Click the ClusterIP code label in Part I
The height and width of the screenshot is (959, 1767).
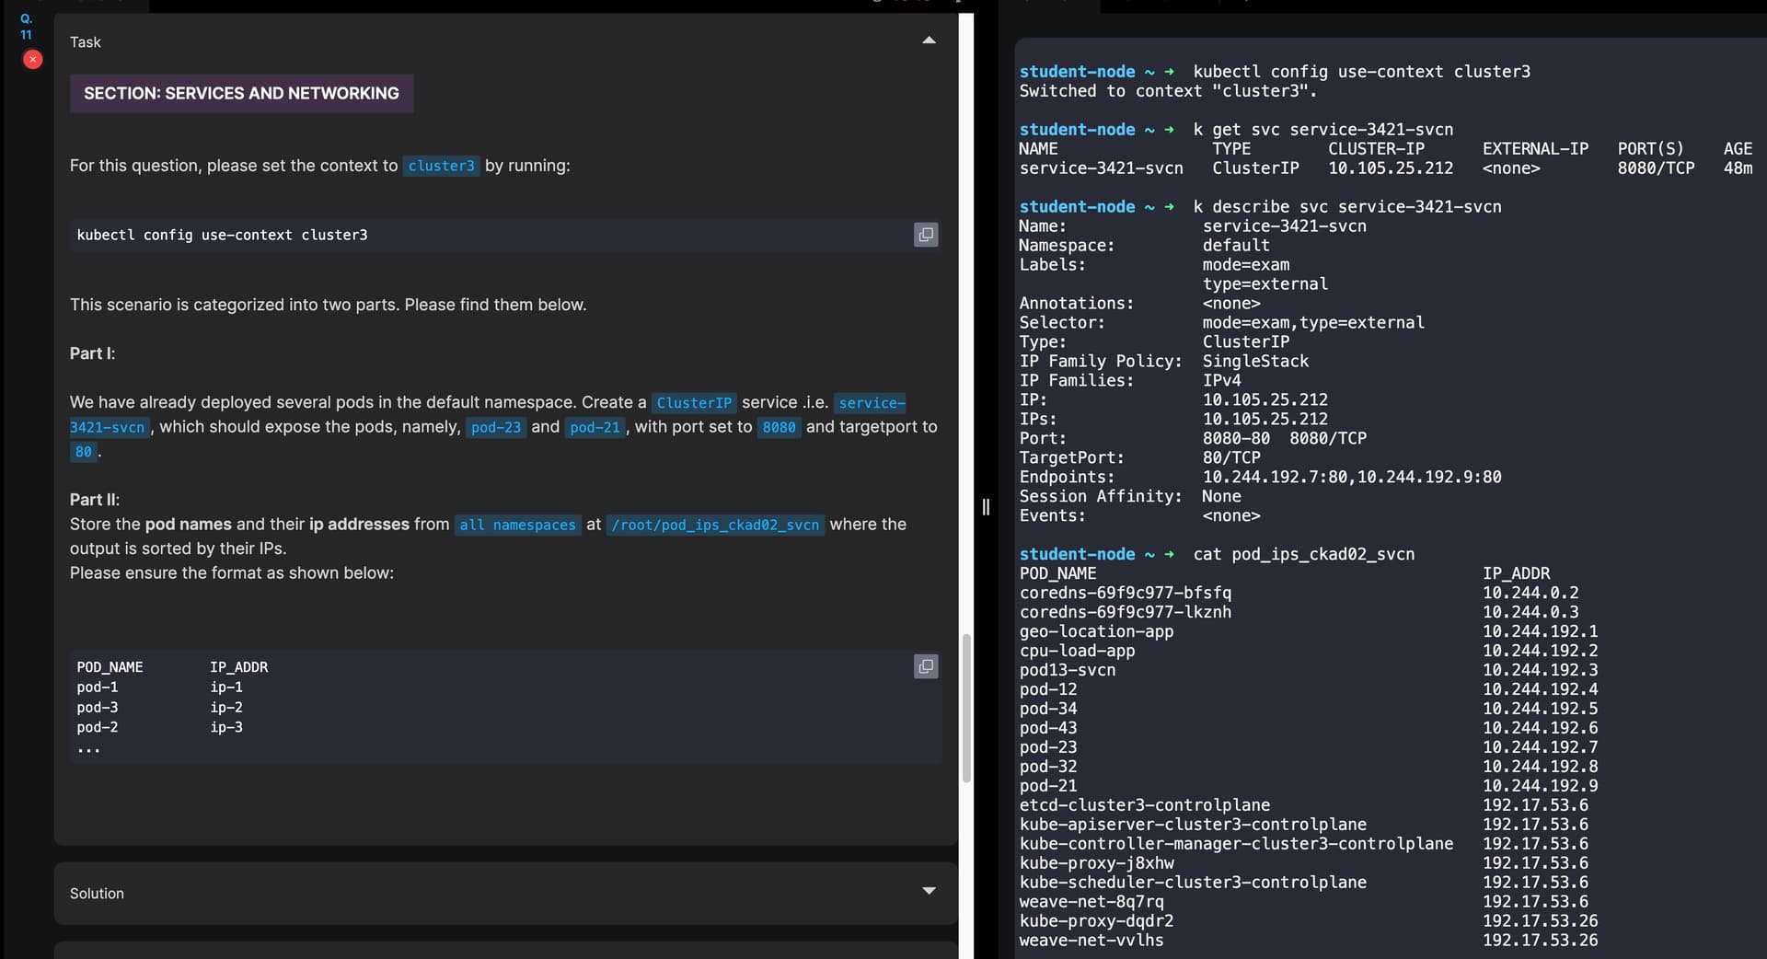point(694,403)
